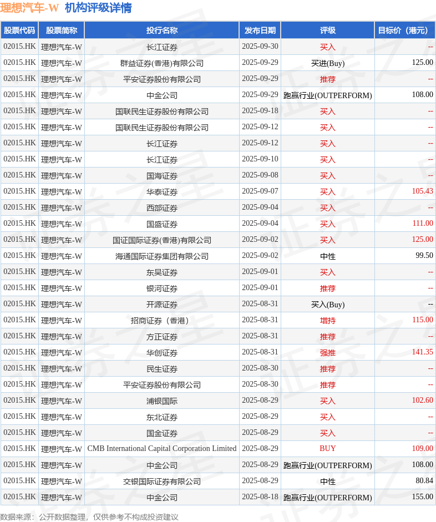The width and height of the screenshot is (436, 522).
Task: Click target price 111.00
Action: pos(405,224)
